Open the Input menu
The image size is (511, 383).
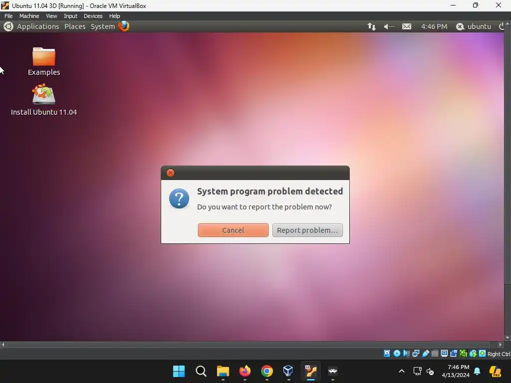[70, 16]
